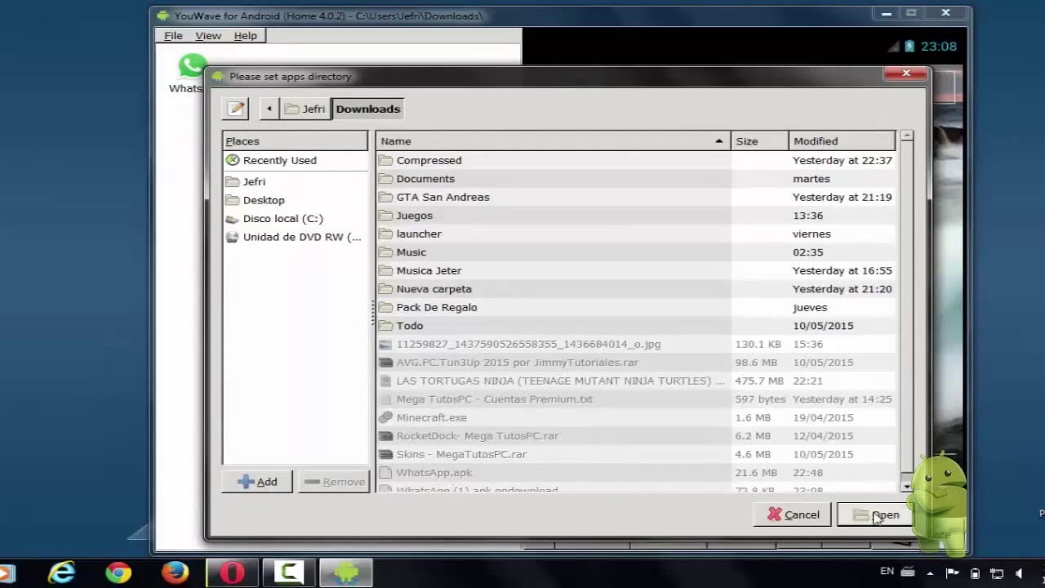1045x588 pixels.
Task: Click the Compressed folder icon
Action: point(386,160)
